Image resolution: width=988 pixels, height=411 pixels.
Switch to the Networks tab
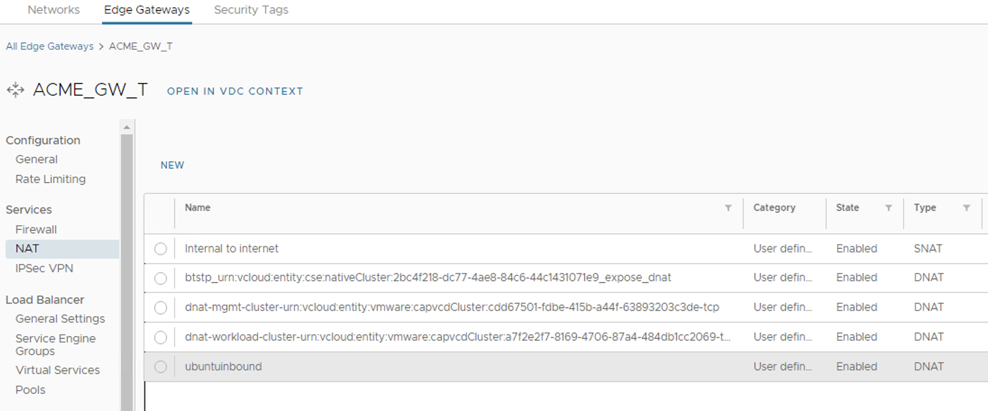click(54, 10)
